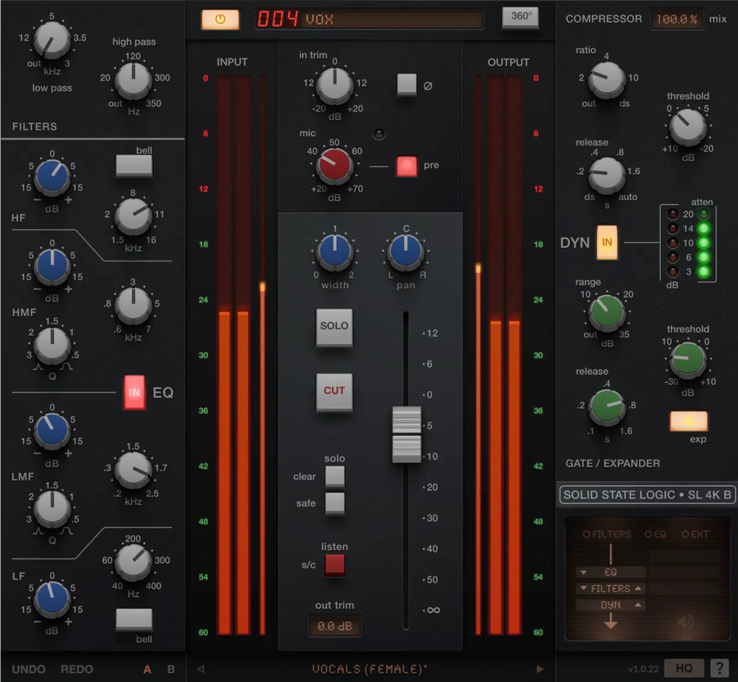Move FILTERS up in the processing order
Image resolution: width=738 pixels, height=682 pixels.
tap(638, 587)
